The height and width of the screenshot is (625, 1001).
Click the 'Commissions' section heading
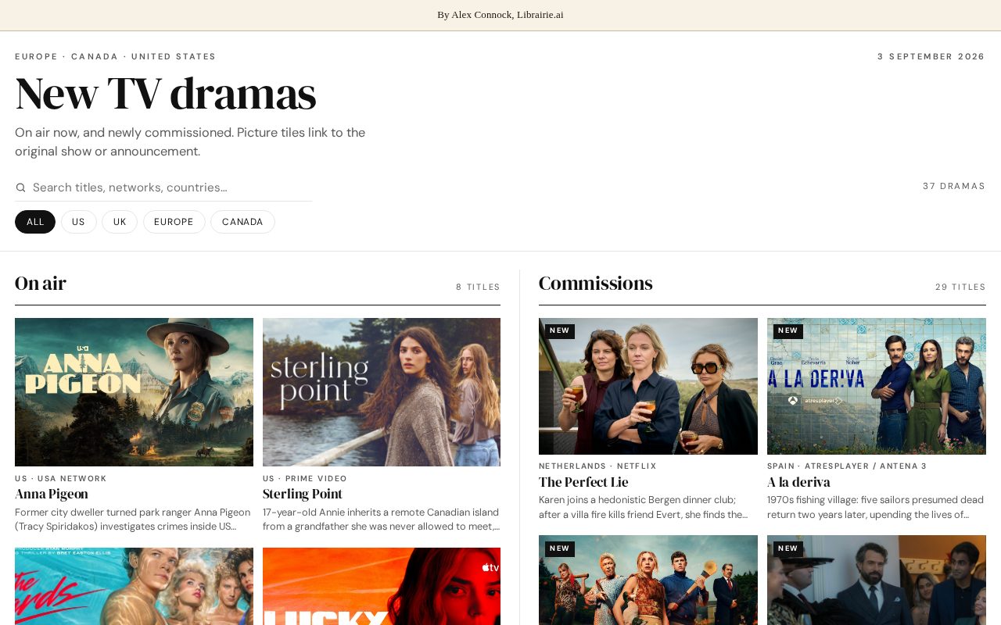[596, 284]
